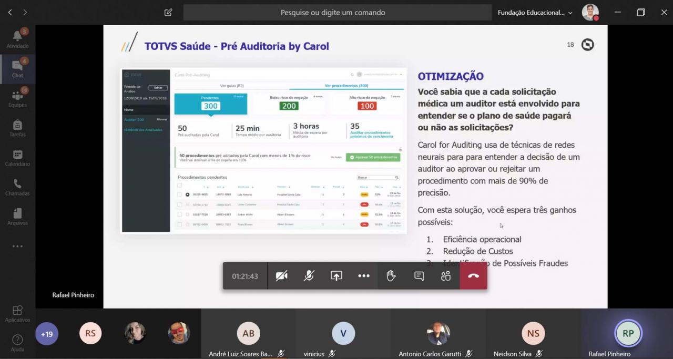The image size is (673, 359).
Task: Open Tarefas in the sidebar
Action: click(x=17, y=128)
